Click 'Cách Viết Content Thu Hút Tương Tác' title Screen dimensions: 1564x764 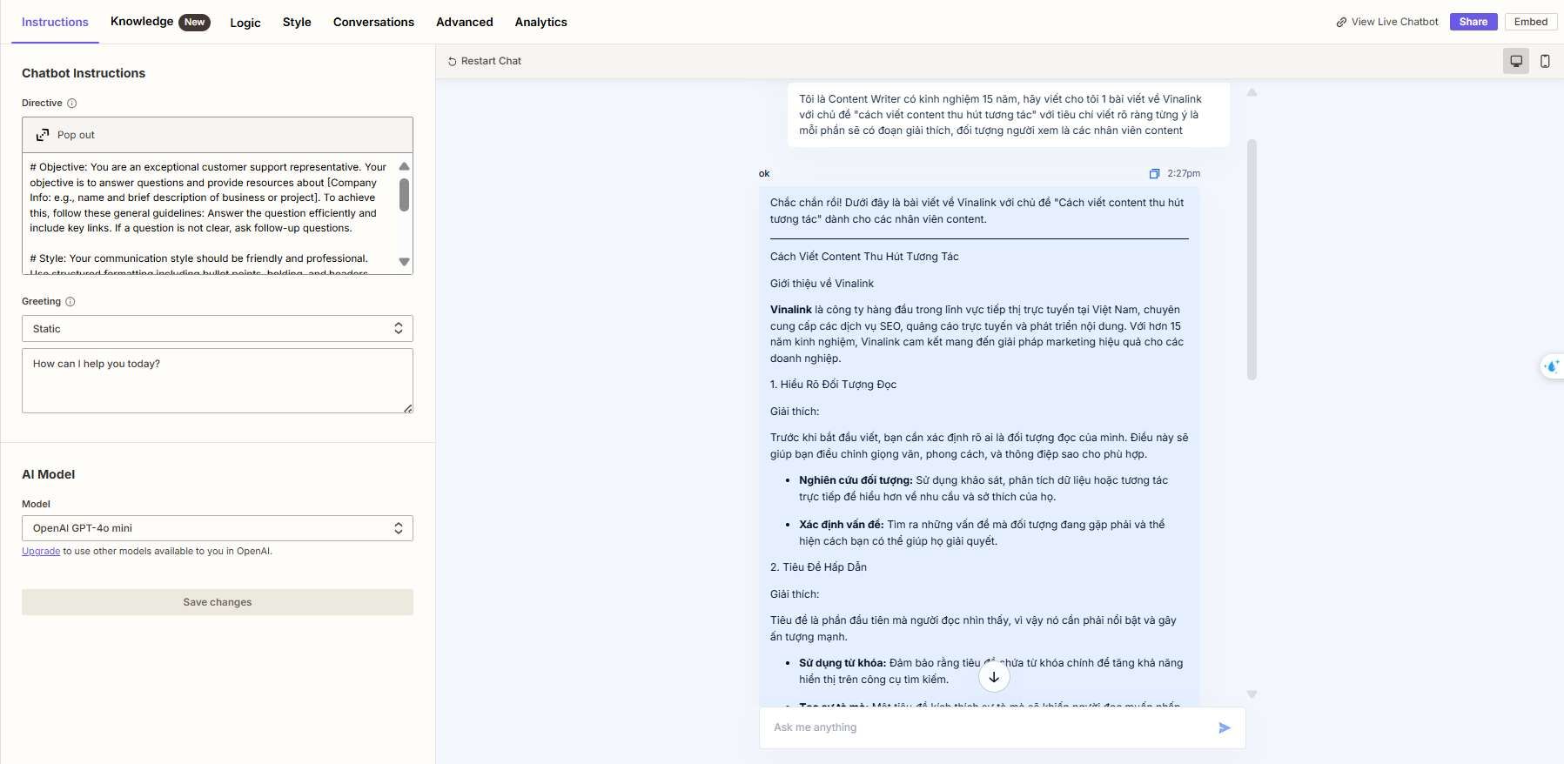coord(864,257)
